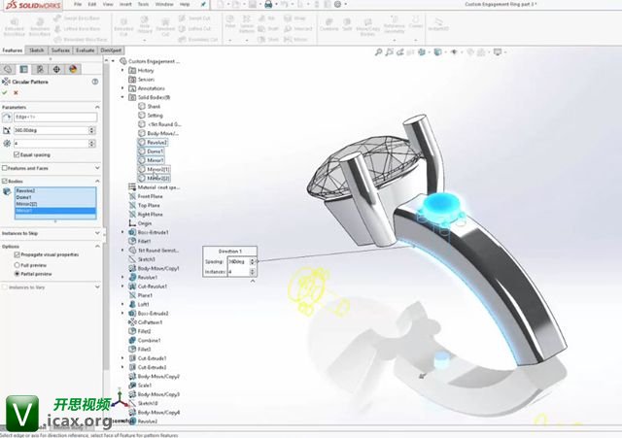Click the Save icon in the top toolbar
The image size is (622, 438).
click(x=253, y=4)
